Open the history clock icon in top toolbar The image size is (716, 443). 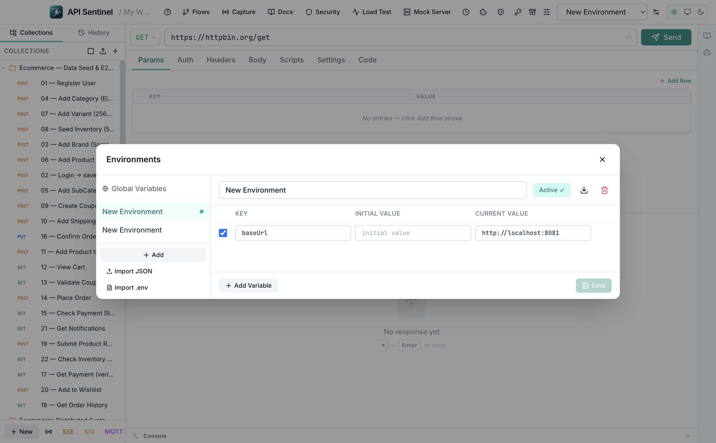coord(466,12)
